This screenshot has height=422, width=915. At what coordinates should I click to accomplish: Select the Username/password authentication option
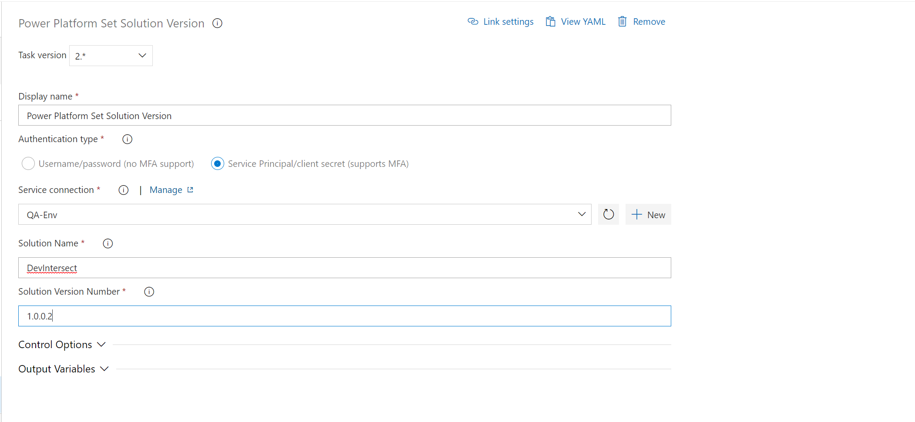point(28,163)
